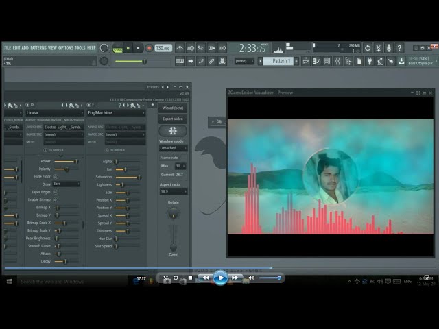
Task: Open the Playlist view icon
Action: [x=306, y=61]
